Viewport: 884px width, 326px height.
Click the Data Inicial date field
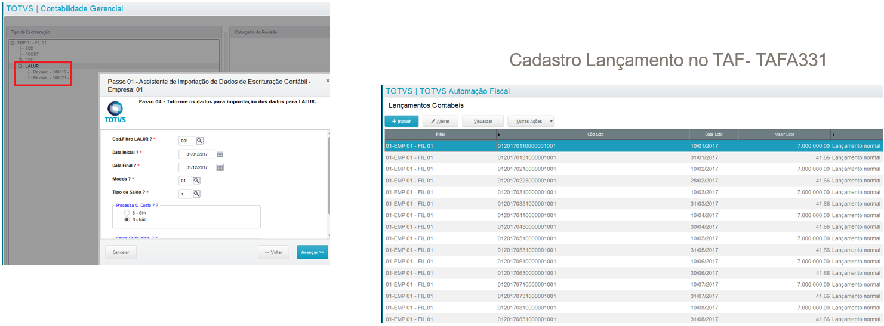click(197, 154)
